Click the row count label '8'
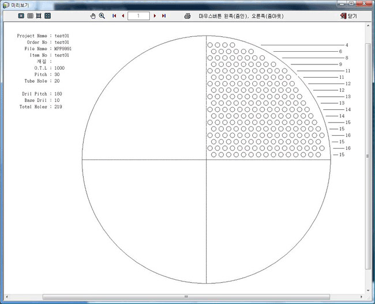 pos(347,58)
